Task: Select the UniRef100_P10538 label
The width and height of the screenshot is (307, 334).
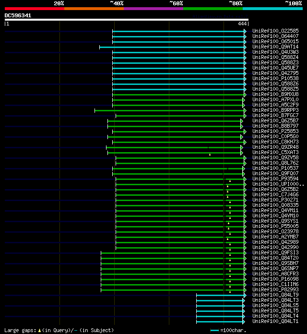Action: (x=275, y=79)
